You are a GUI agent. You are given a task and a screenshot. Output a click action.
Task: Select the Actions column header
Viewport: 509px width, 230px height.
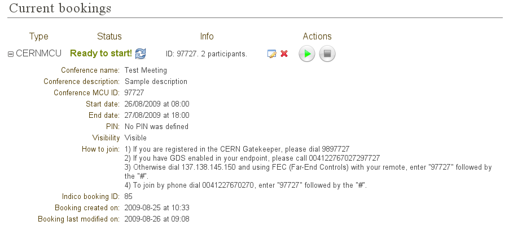pyautogui.click(x=317, y=36)
